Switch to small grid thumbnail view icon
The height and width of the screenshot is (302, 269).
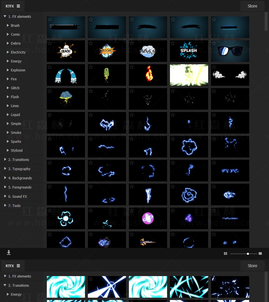225,253
